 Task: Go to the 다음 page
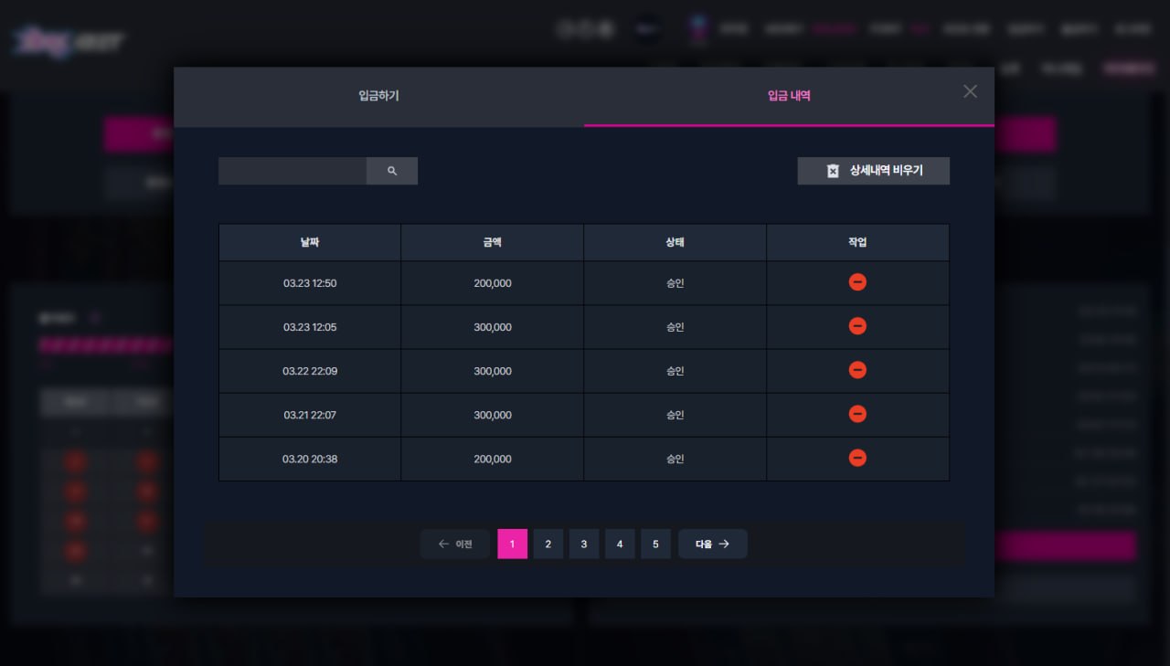point(713,544)
